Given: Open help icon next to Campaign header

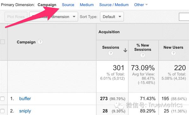Looking at the screenshot, I should [40, 42].
